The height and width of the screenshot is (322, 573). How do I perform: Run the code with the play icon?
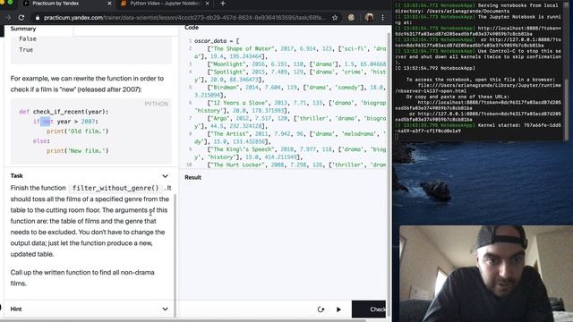pos(338,309)
